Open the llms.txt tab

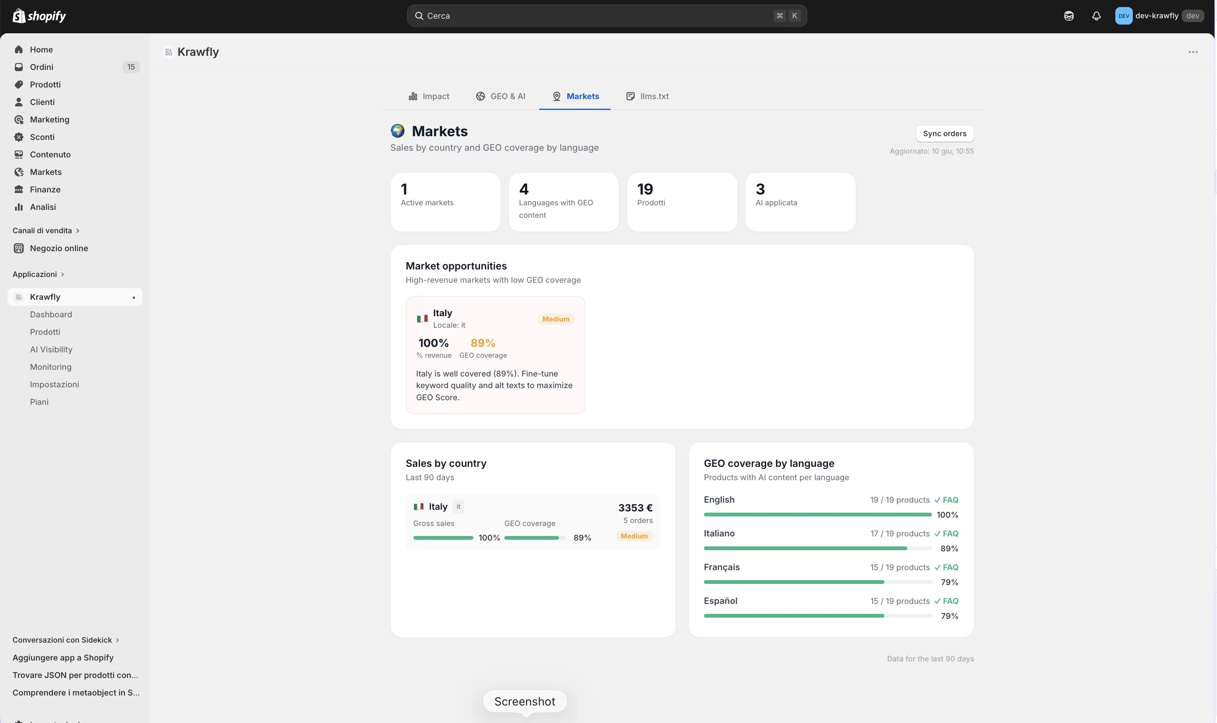[648, 96]
